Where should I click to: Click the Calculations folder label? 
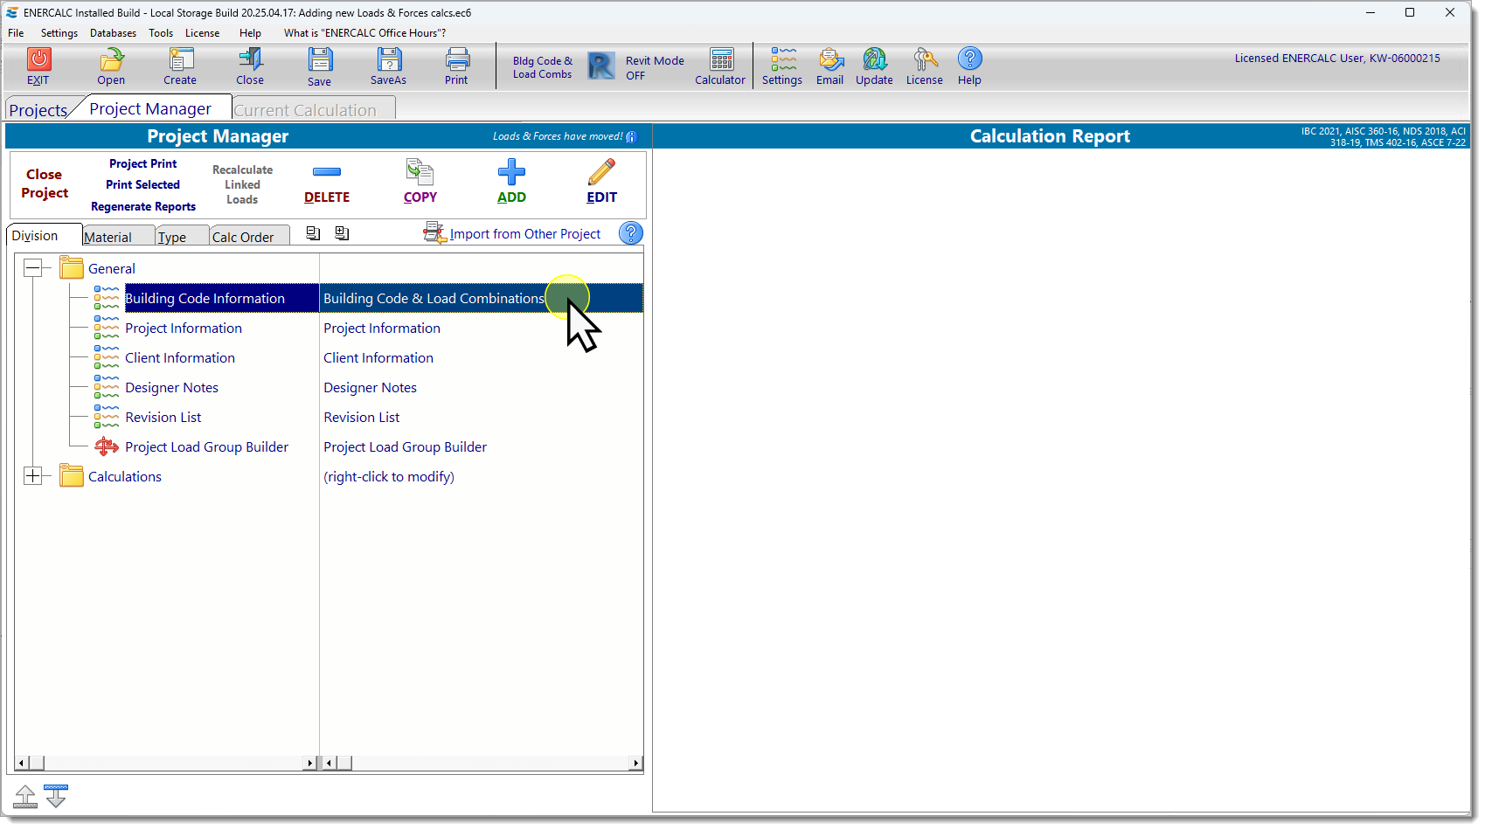(x=125, y=476)
